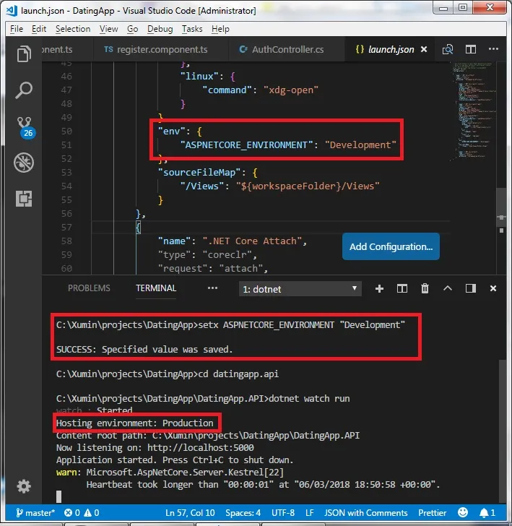The height and width of the screenshot is (526, 512).
Task: Click "sourceFileMap" on line 53
Action: 199,173
